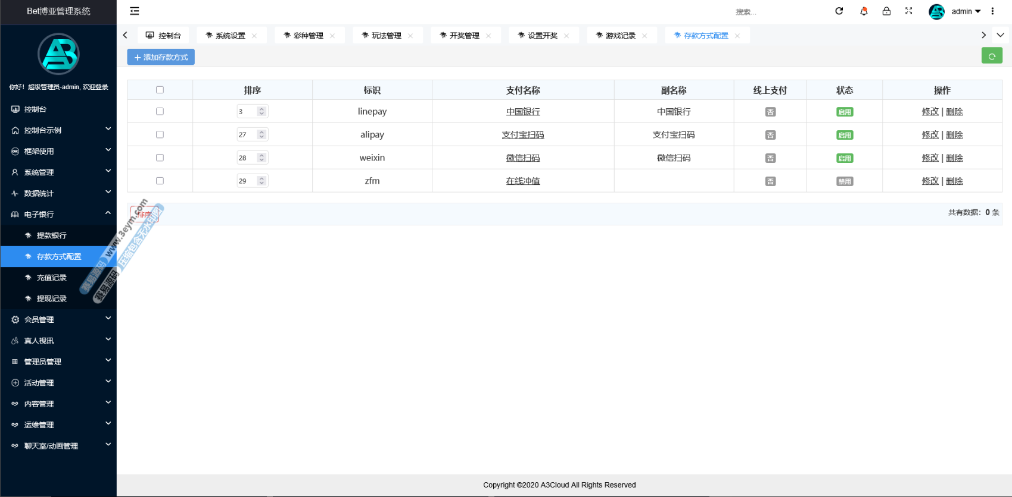Close the 存款方式配置 tab
Viewport: 1012px width, 497px height.
pyautogui.click(x=737, y=36)
